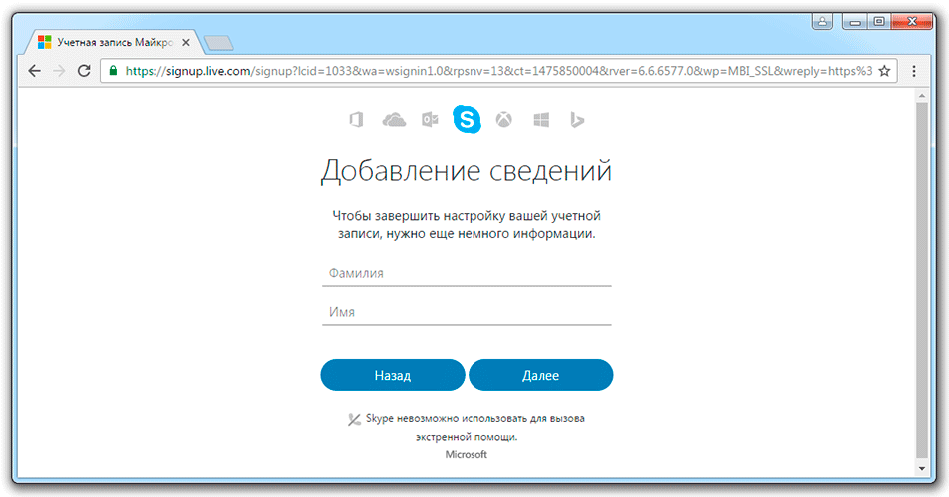The height and width of the screenshot is (497, 949).
Task: Click the browser forward arrow
Action: (x=59, y=71)
